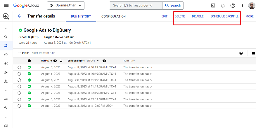Click 'August 8, 2023 at 12:19:00 PM UTC+1' cell
The width and height of the screenshot is (256, 128).
click(x=92, y=93)
